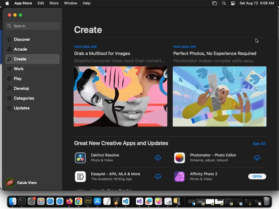Go to the Work section
Image resolution: width=279 pixels, height=209 pixels.
(x=32, y=69)
